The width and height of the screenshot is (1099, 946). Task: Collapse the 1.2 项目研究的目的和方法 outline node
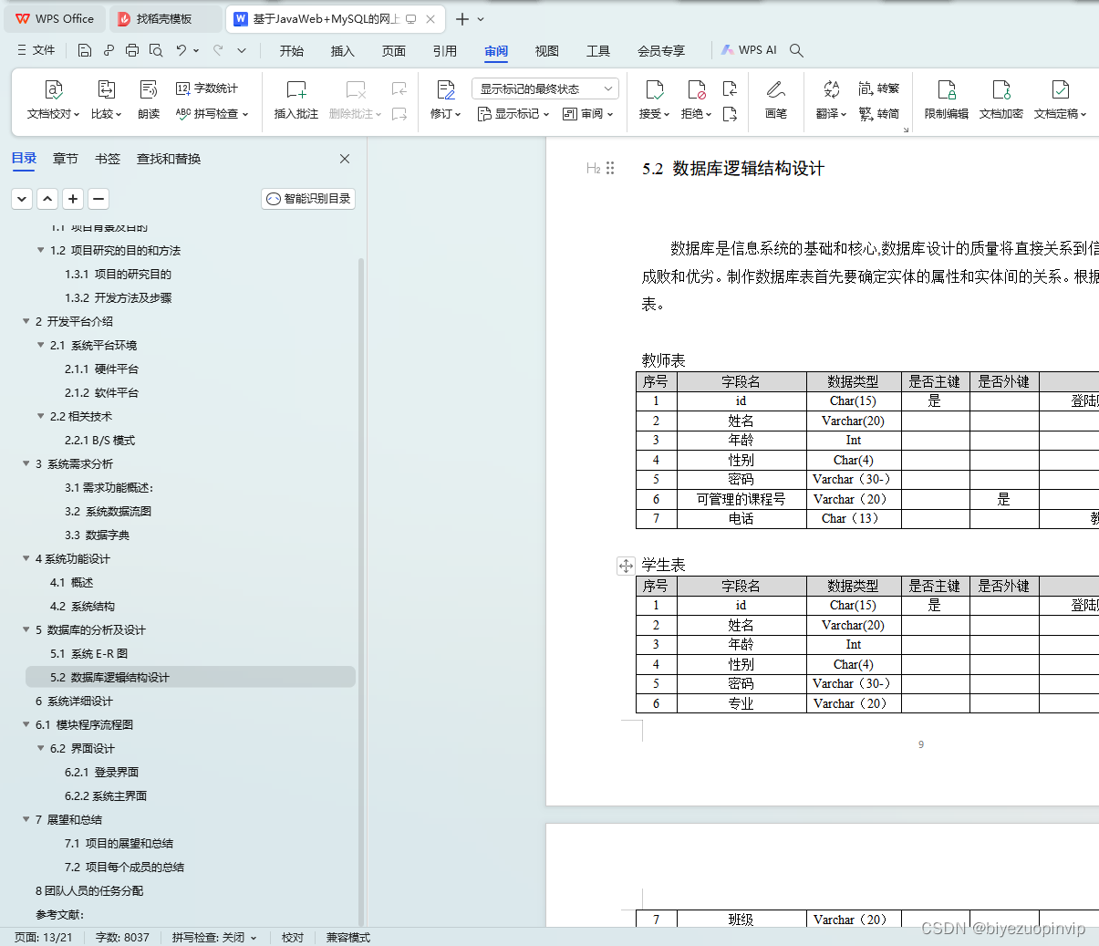40,250
